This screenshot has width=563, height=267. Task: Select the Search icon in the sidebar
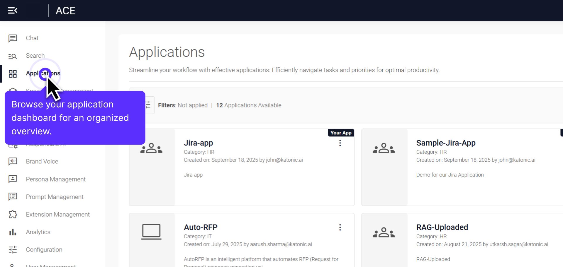click(x=13, y=56)
